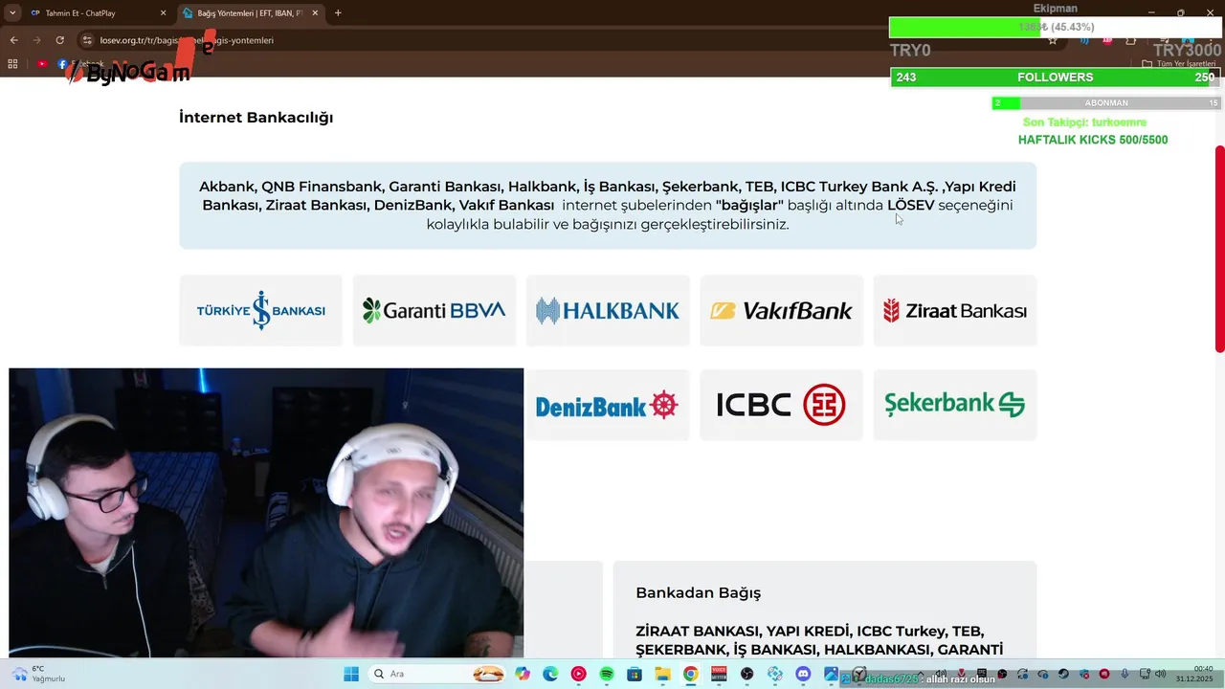View site information icon beside the URL
Screen dimensions: 1225x689
87,40
